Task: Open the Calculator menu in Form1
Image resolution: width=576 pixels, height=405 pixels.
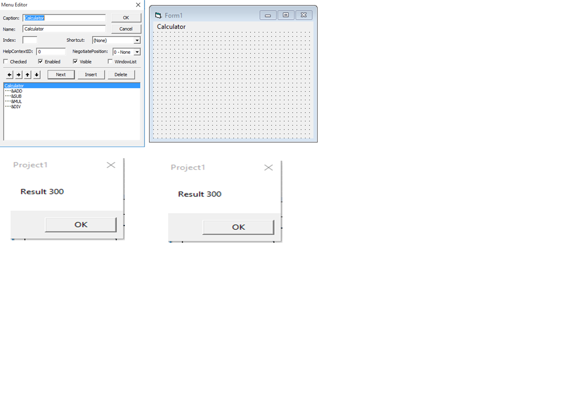Action: coord(171,27)
